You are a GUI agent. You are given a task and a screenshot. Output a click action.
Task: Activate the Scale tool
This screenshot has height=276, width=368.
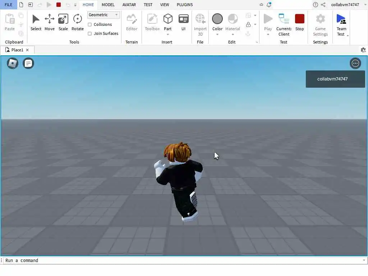[63, 22]
